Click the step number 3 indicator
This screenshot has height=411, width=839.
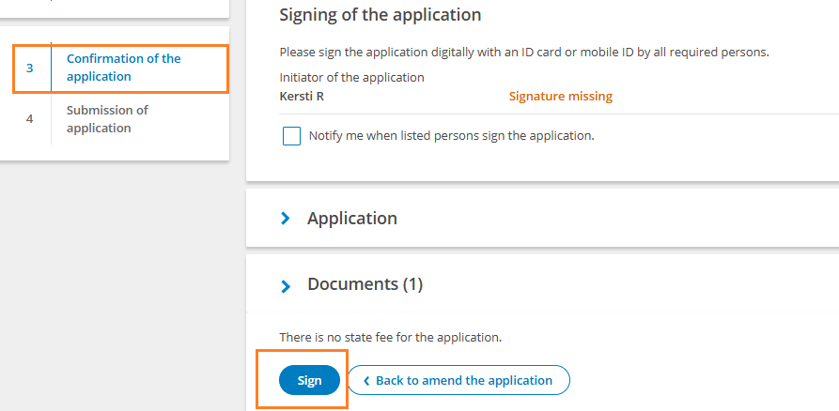point(30,68)
